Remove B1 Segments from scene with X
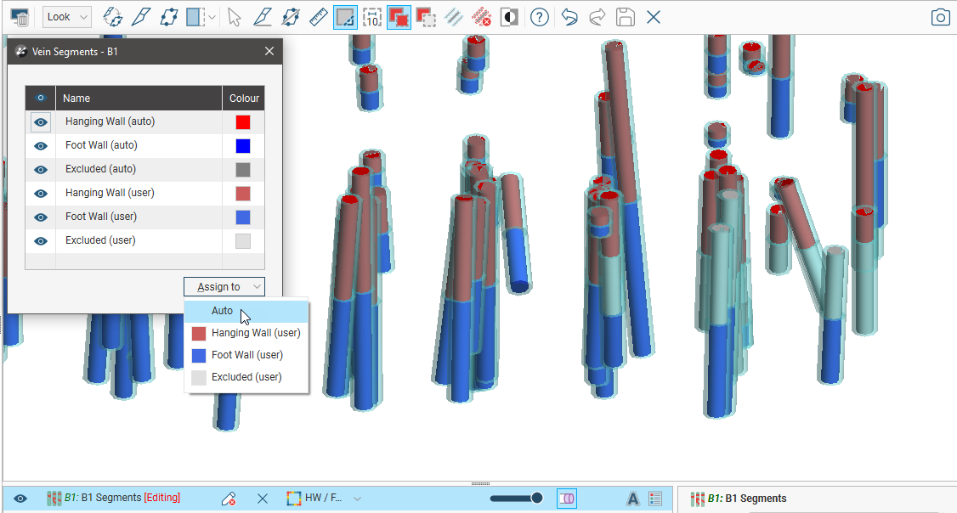 (x=263, y=499)
